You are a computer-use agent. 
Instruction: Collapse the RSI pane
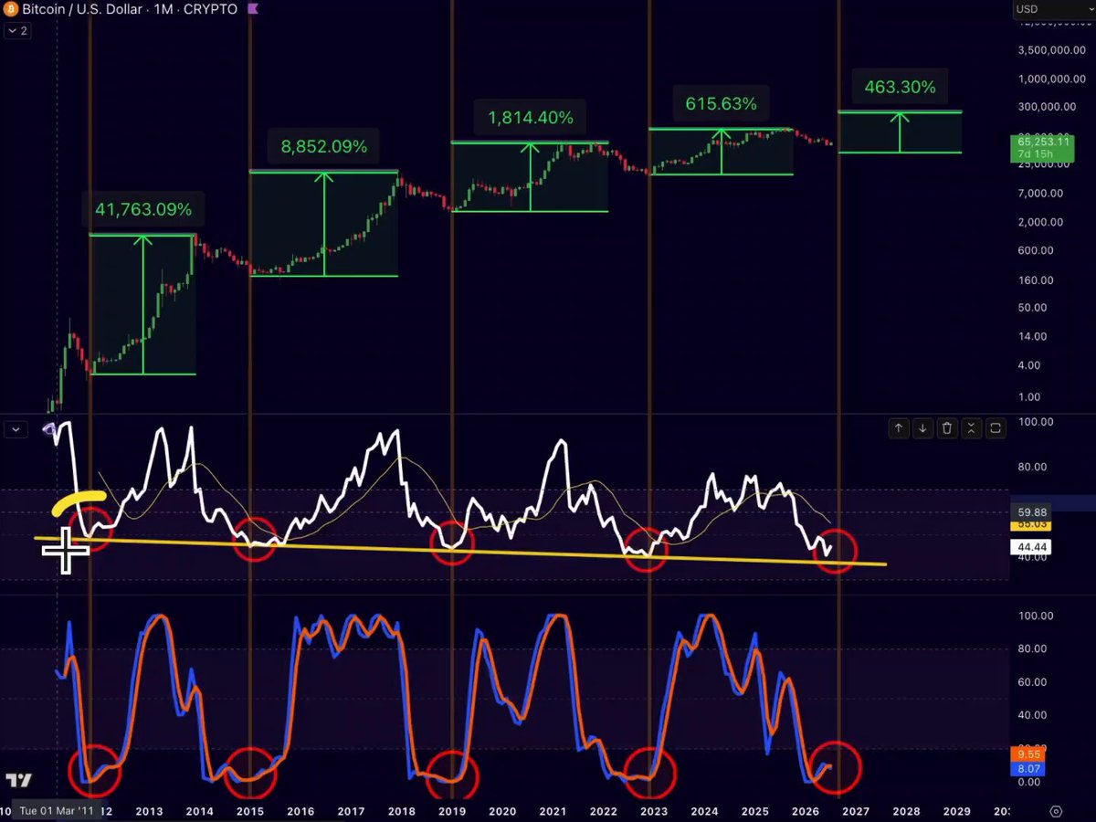tap(971, 427)
